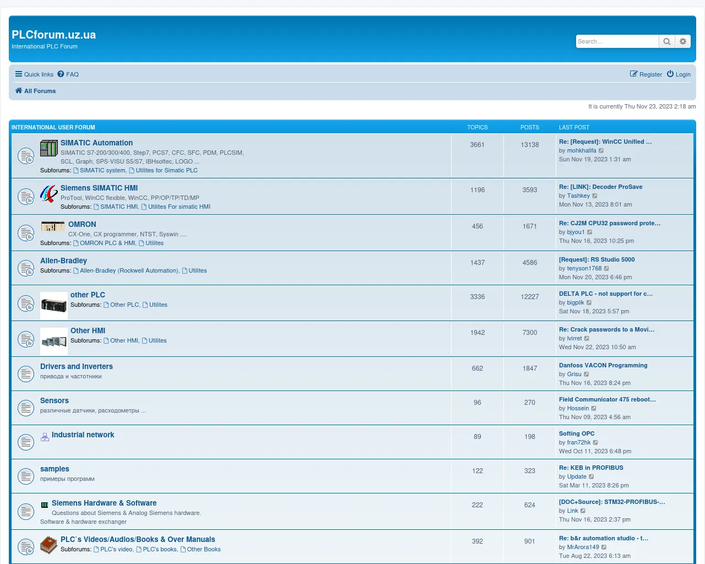The width and height of the screenshot is (705, 564).
Task: Click the PLC's Videos books icon
Action: point(49,545)
